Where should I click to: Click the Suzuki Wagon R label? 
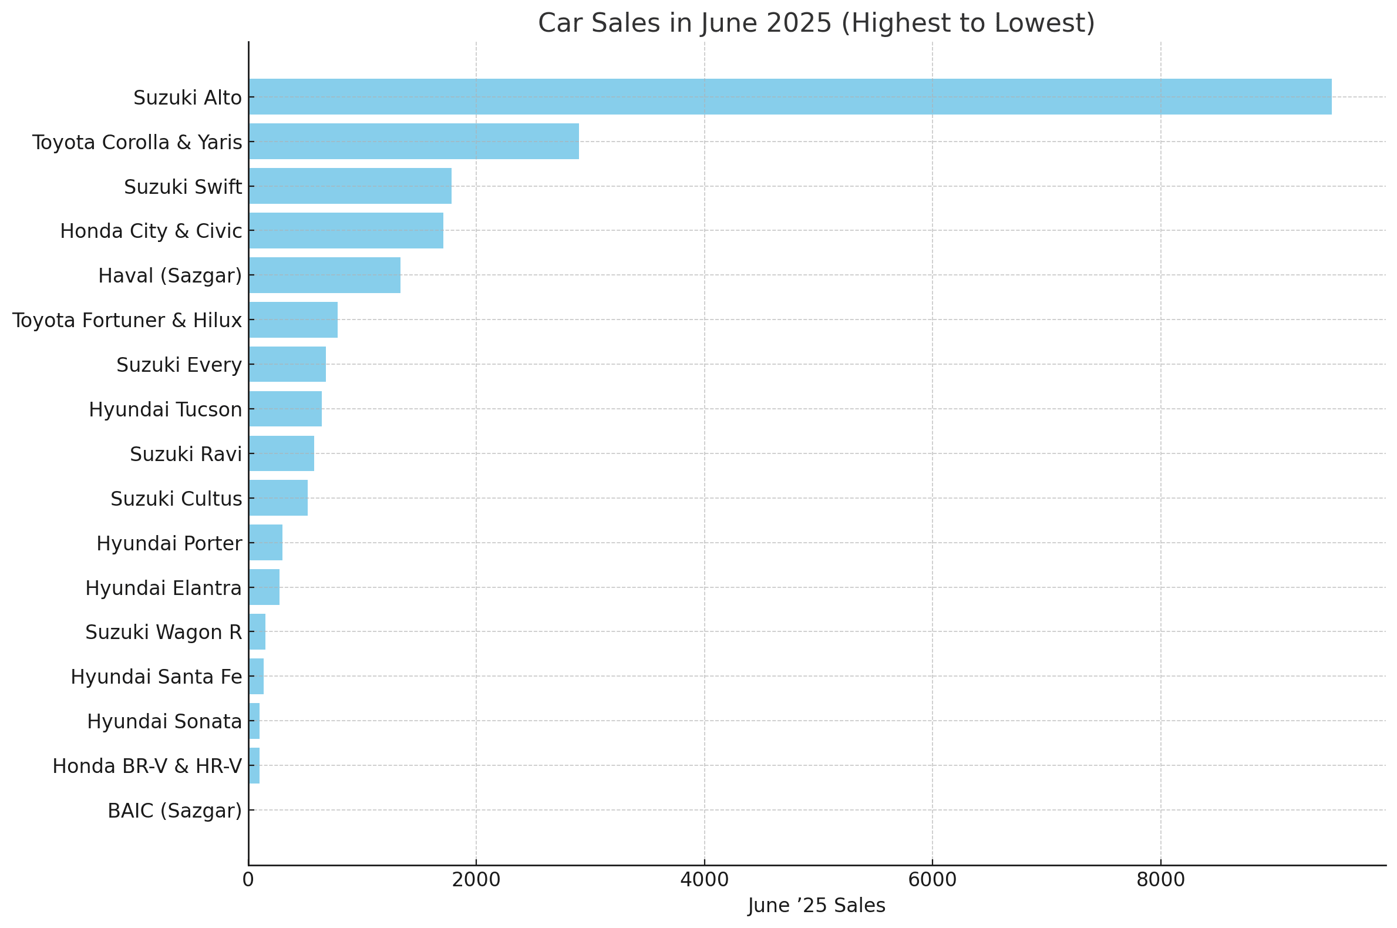(163, 632)
